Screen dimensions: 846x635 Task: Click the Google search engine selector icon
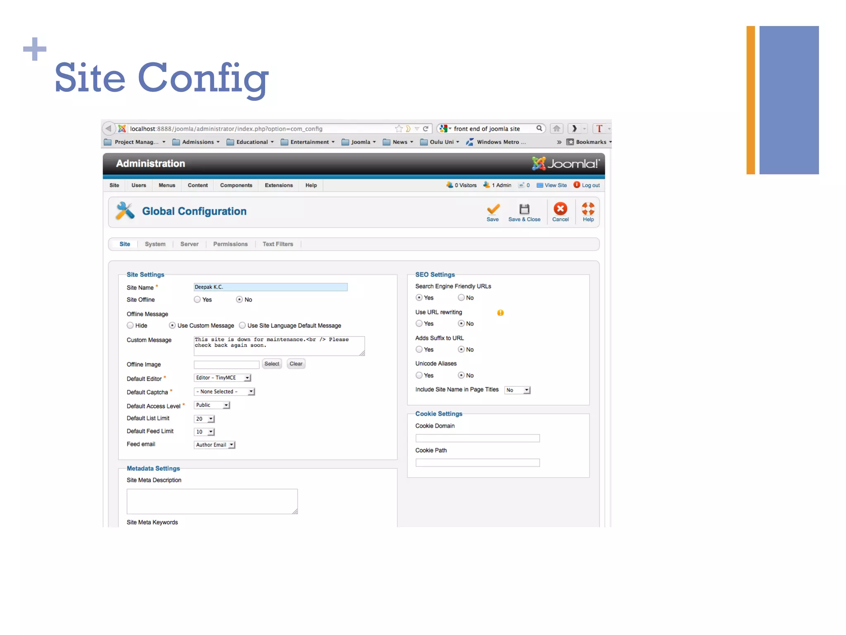(x=444, y=129)
